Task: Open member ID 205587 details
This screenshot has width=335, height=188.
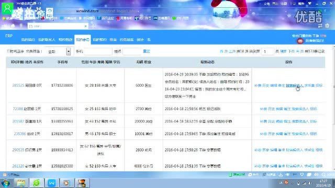Action: pyautogui.click(x=18, y=122)
